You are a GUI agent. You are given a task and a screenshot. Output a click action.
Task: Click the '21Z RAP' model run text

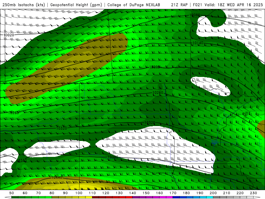point(179,5)
